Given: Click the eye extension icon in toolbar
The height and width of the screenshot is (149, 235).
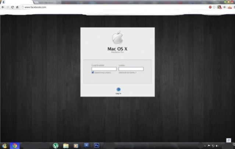Looking at the screenshot, I should pos(224,7).
